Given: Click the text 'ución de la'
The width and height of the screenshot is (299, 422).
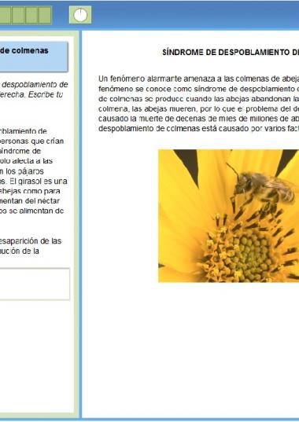Looking at the screenshot, I should (x=20, y=251).
